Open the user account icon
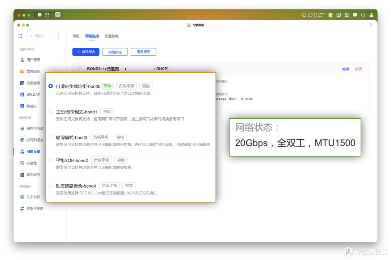This screenshot has width=391, height=260. click(x=371, y=15)
